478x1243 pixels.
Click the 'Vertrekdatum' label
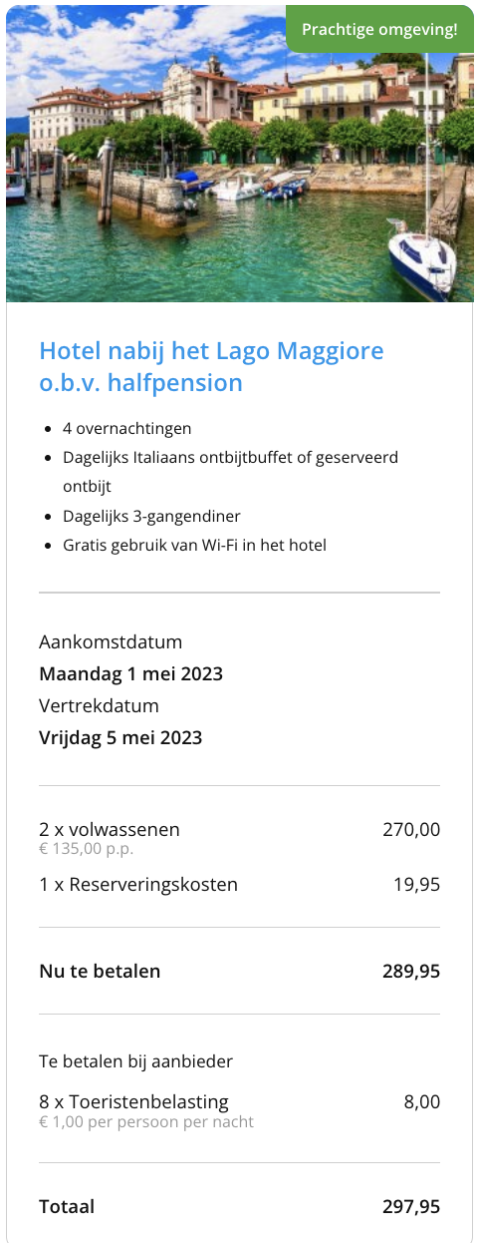click(99, 705)
